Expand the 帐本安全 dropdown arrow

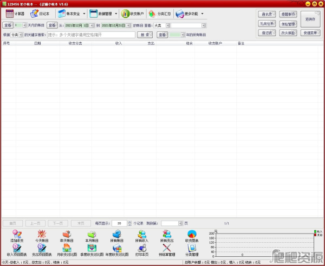(x=84, y=14)
